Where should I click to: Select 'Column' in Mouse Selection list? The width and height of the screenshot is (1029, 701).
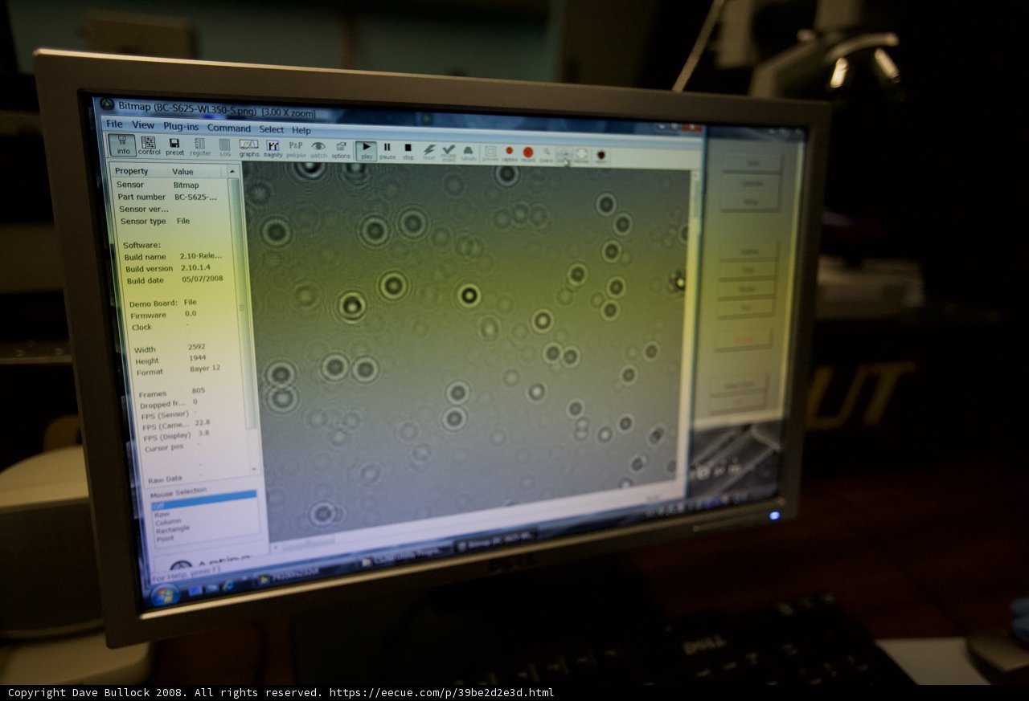tap(168, 522)
